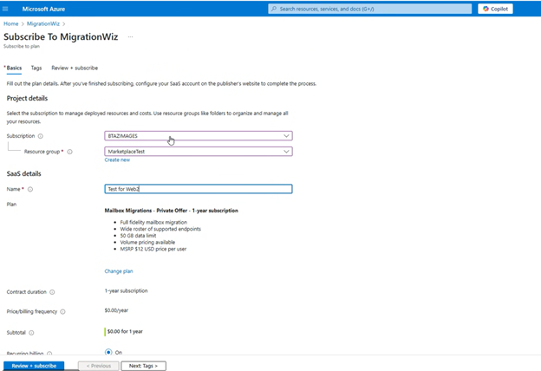Click the info icon next to Subscription
The height and width of the screenshot is (371, 541).
click(41, 136)
